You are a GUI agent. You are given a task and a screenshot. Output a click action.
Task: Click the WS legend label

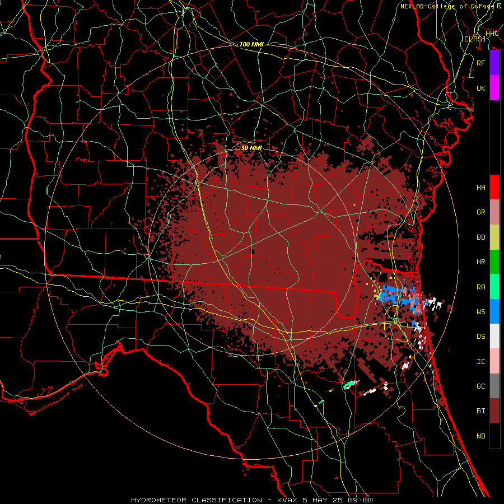pyautogui.click(x=480, y=312)
